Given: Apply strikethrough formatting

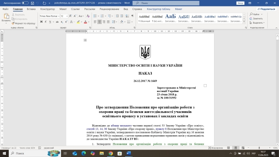Looking at the screenshot, I should point(57,22).
